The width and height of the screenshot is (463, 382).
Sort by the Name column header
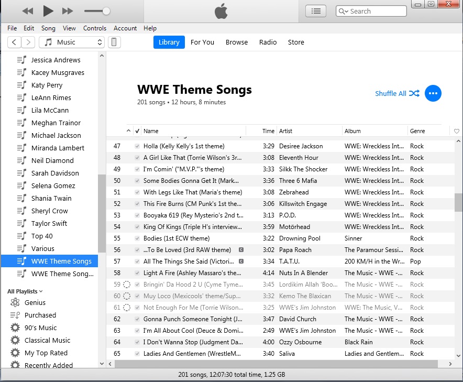pyautogui.click(x=151, y=131)
